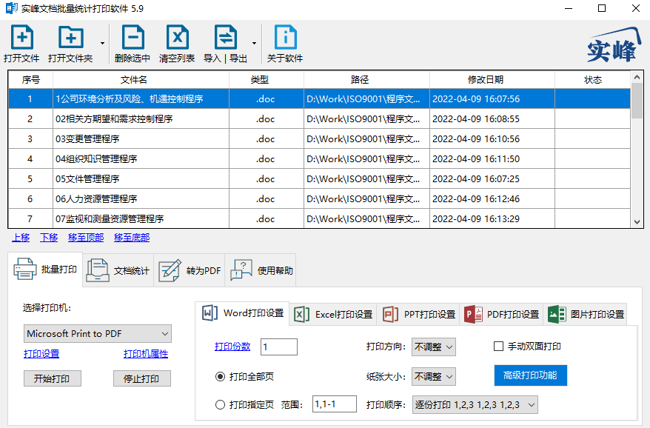Click the 实峰 brand logo
Viewport: 650px width, 428px height.
click(614, 45)
